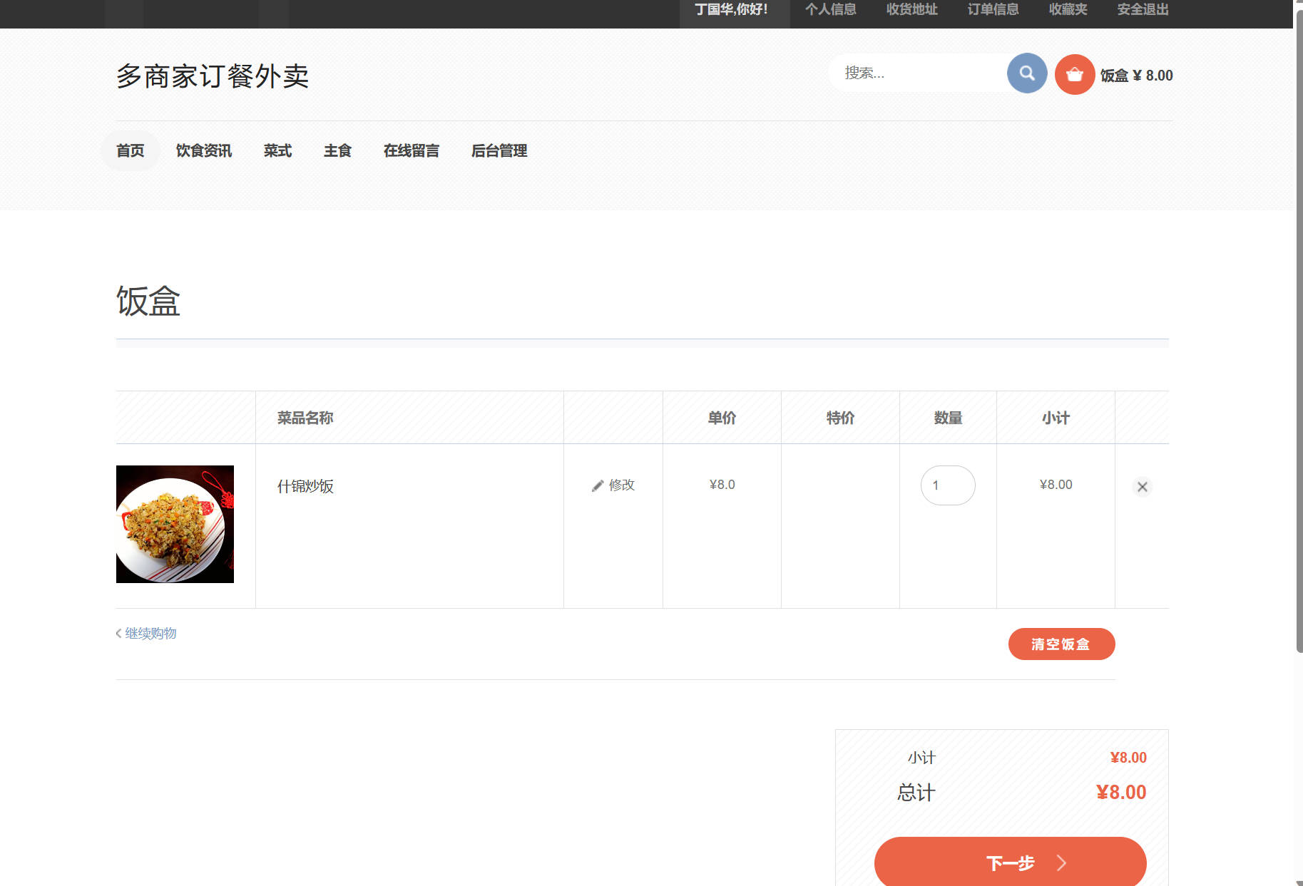Click the right arrow inside 下一步 button
This screenshot has height=886, width=1303.
1062,862
